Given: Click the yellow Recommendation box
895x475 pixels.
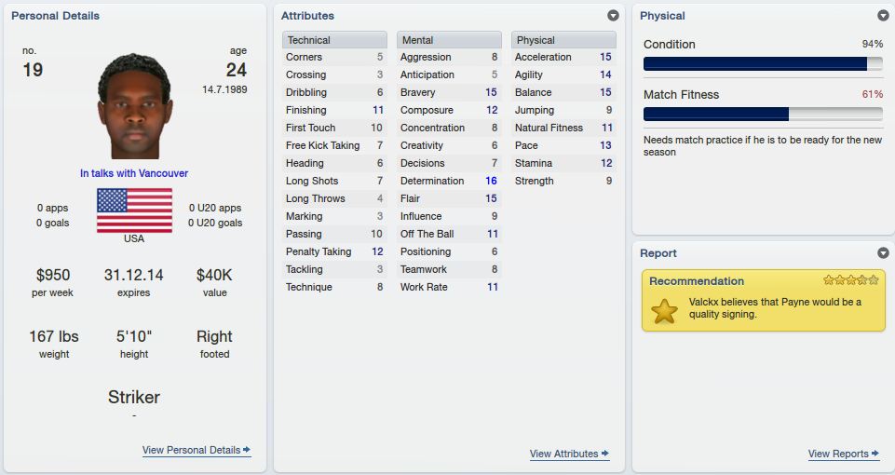Looking at the screenshot, I should click(764, 300).
